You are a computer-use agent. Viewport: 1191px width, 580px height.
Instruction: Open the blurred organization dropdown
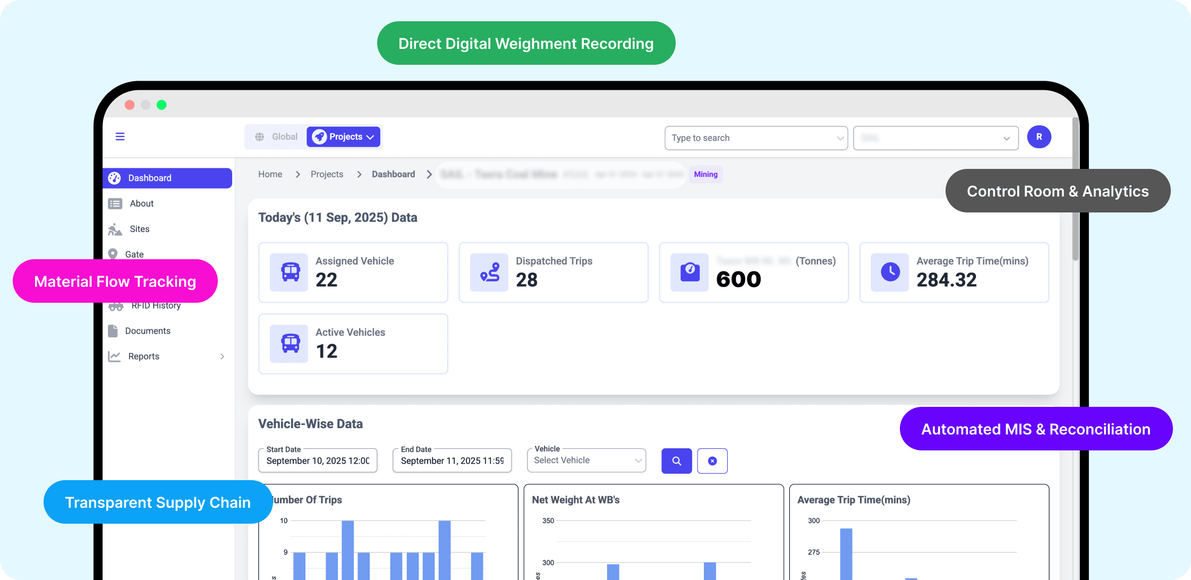pos(936,138)
